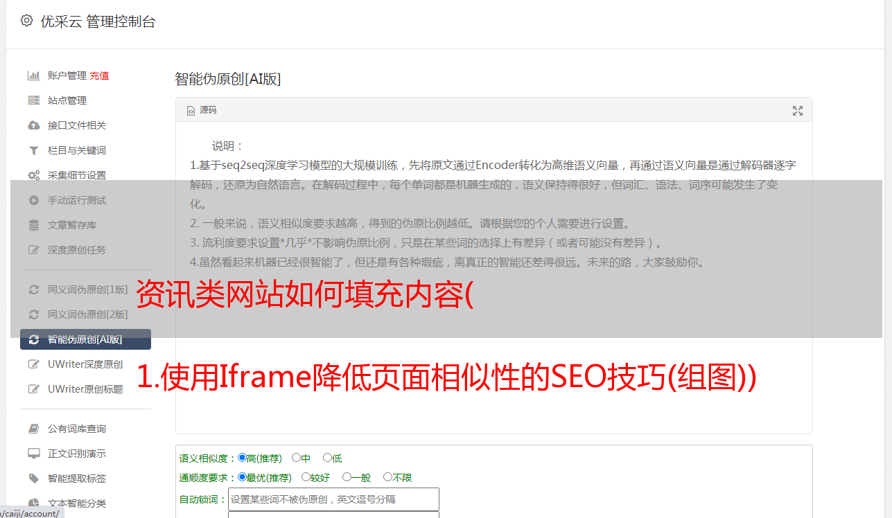Open UWriter原创标题 menu item
892x518 pixels.
(85, 389)
